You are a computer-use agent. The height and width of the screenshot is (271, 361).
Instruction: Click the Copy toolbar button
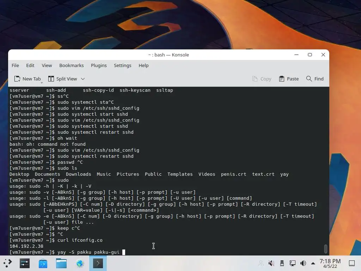coord(262,79)
